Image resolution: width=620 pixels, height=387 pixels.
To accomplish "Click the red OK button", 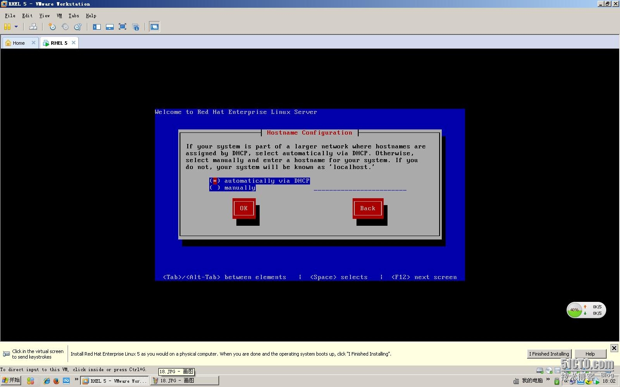I will coord(244,208).
